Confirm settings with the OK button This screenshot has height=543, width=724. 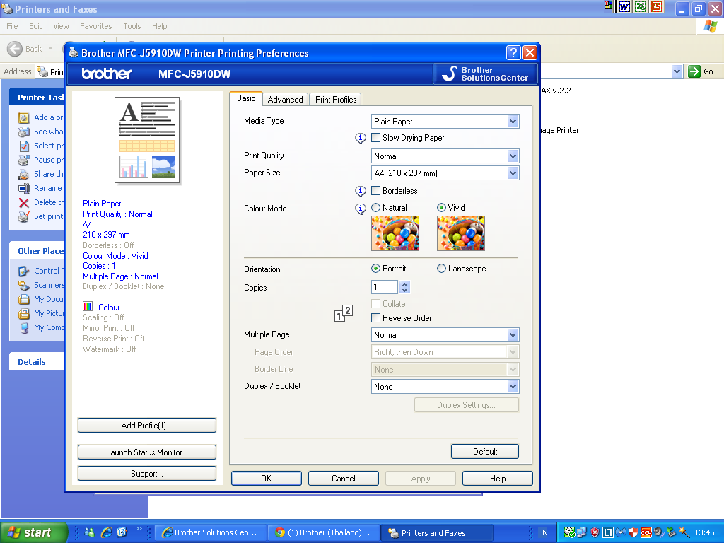(267, 479)
